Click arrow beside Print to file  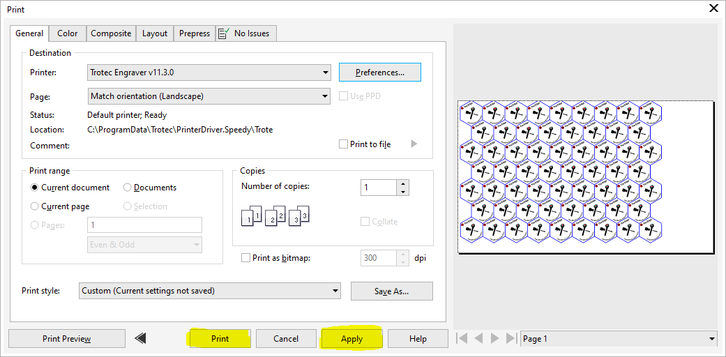(x=414, y=144)
